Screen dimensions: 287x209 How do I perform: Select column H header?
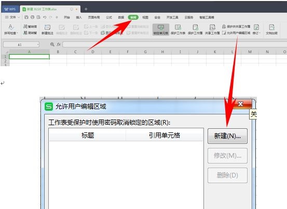point(162,52)
